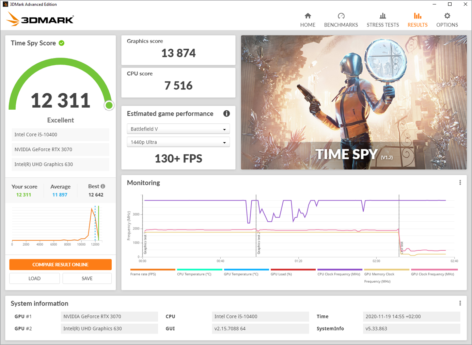Click the green checkmark beside Time Spy Score
The image size is (472, 345).
(62, 43)
